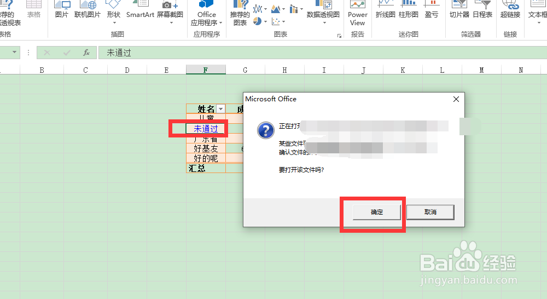547x299 pixels.
Task: Click the Text Box (文本框) button
Action: [x=538, y=12]
